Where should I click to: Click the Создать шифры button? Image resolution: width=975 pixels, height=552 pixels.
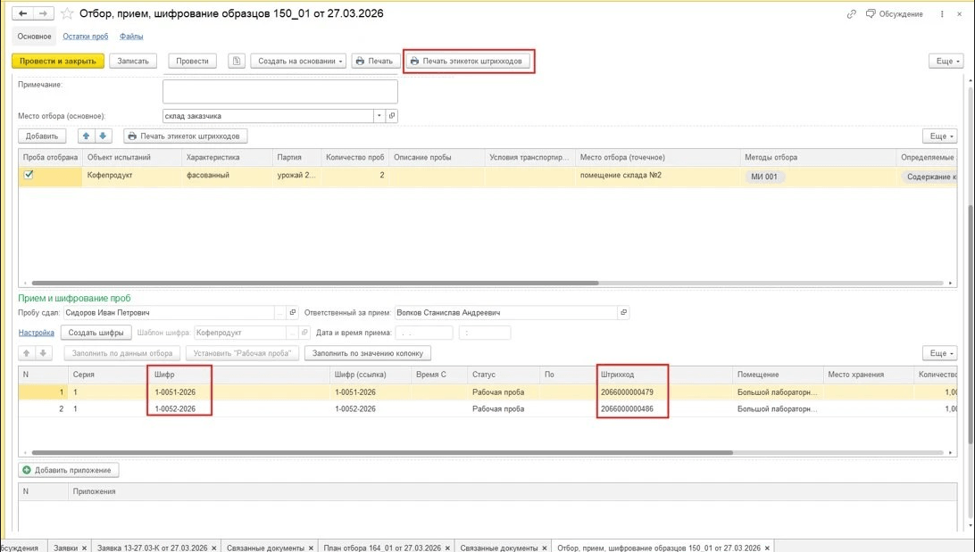(x=96, y=333)
